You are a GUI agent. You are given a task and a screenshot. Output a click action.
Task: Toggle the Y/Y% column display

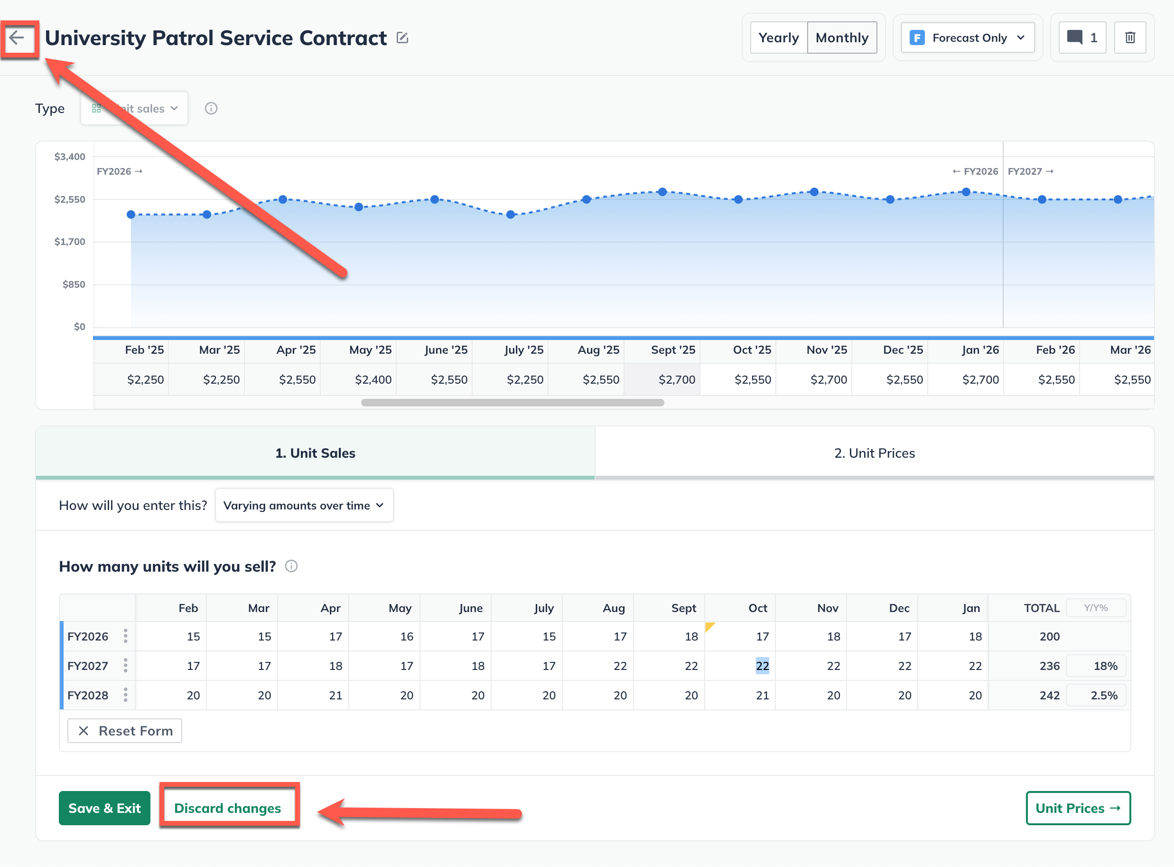(1095, 608)
